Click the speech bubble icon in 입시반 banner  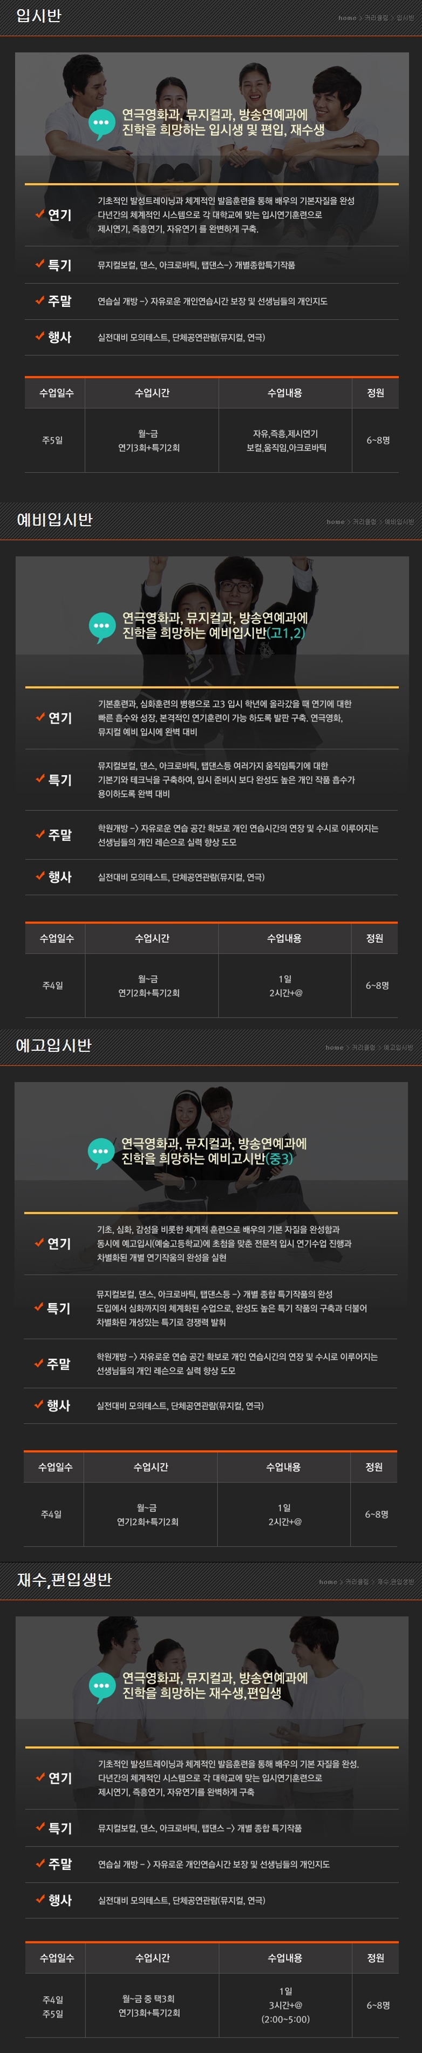(x=102, y=124)
